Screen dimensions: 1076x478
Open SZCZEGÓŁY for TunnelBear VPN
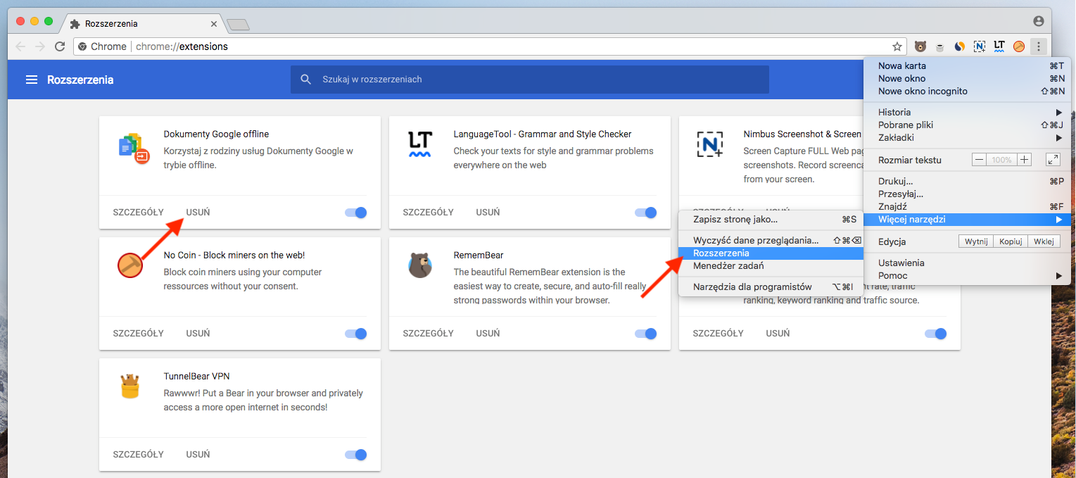coord(138,455)
